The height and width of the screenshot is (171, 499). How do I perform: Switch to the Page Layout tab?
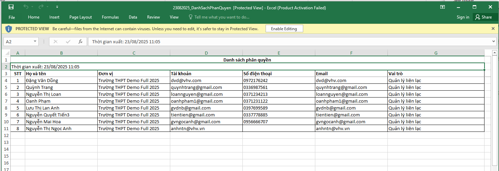pyautogui.click(x=80, y=17)
